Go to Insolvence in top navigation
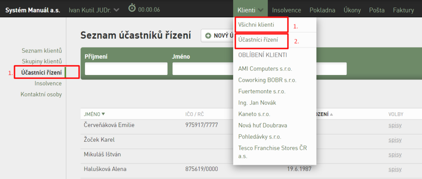The width and height of the screenshot is (422, 179). coord(287,10)
